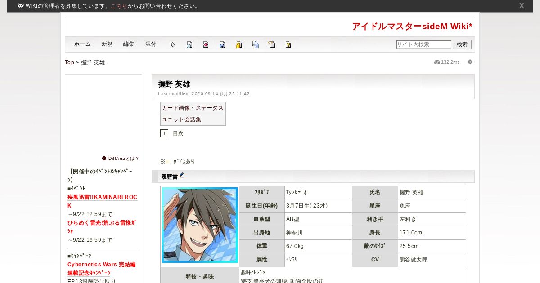Click the 魚座 zodiac cell
Screen dimensions: 540x283
(x=432, y=206)
